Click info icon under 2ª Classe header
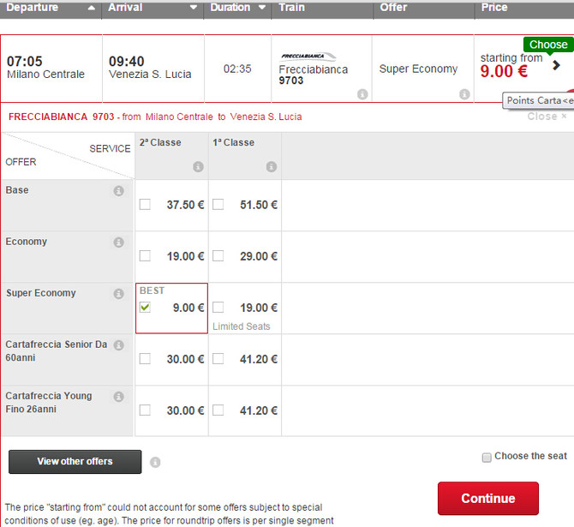 [198, 167]
